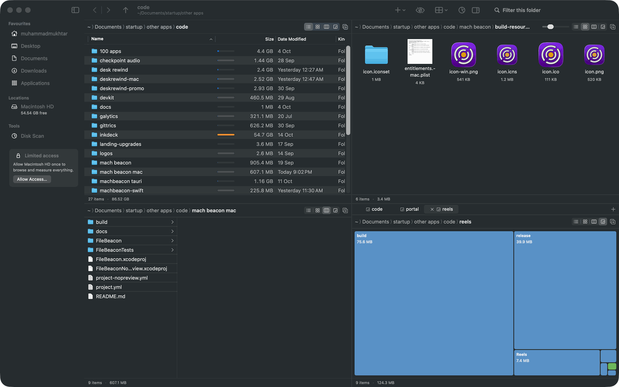This screenshot has width=619, height=387.
Task: Duplicate the mach beacon mac pane
Action: (x=345, y=211)
